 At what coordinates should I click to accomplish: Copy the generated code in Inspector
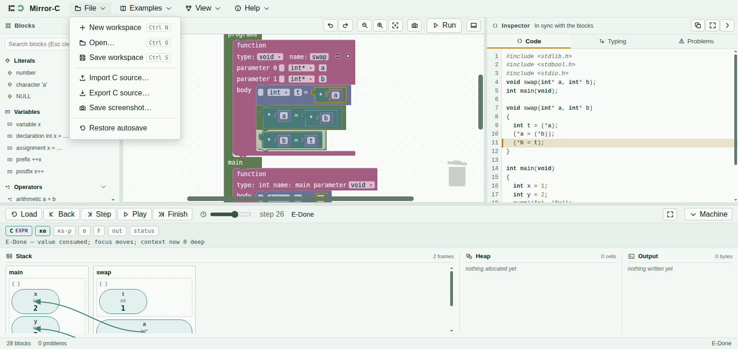[x=698, y=25]
